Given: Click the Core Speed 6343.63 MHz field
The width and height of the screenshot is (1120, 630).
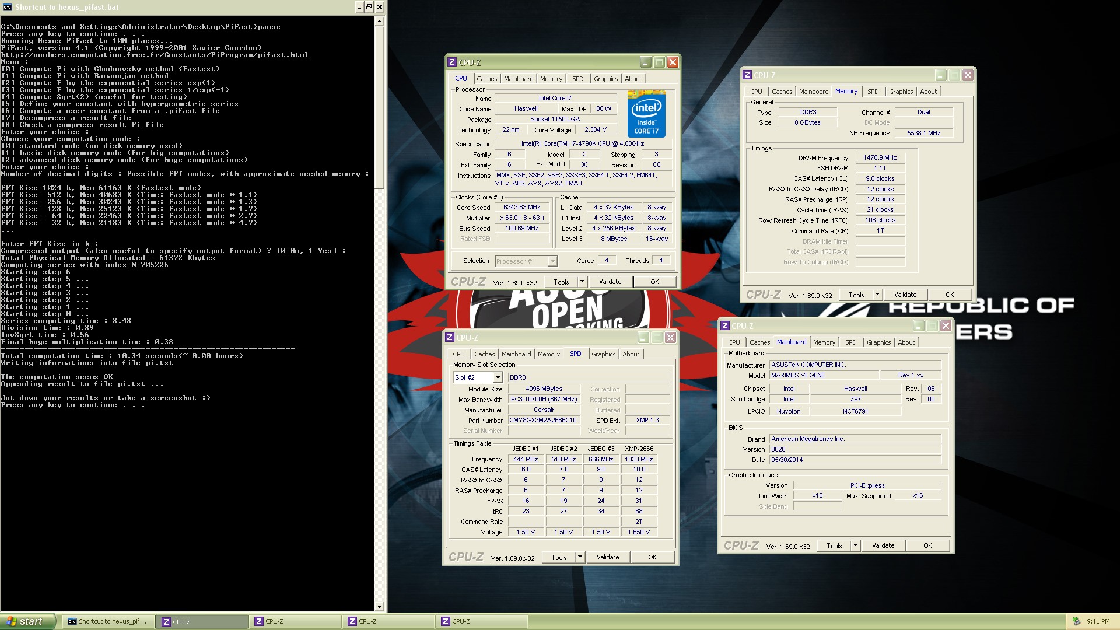Looking at the screenshot, I should coord(522,208).
